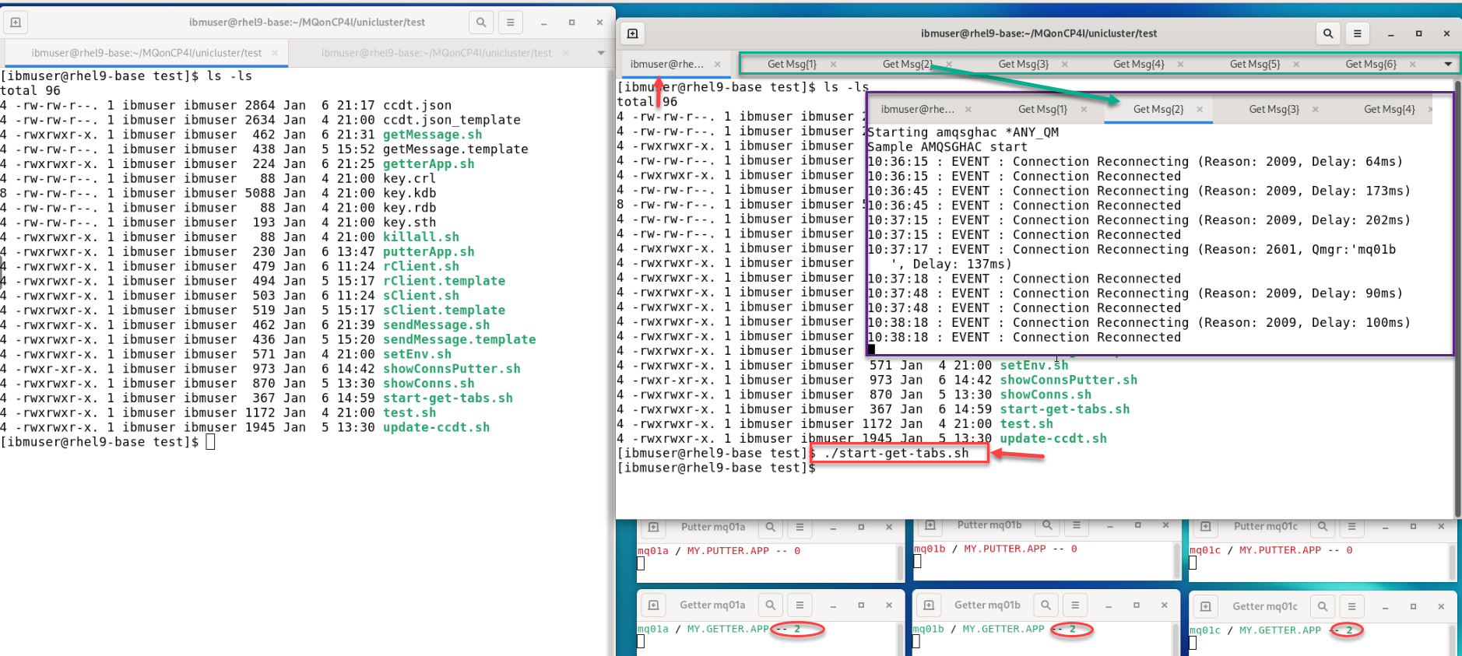
Task: Open hamburger menu in right terminal header
Action: point(1357,33)
